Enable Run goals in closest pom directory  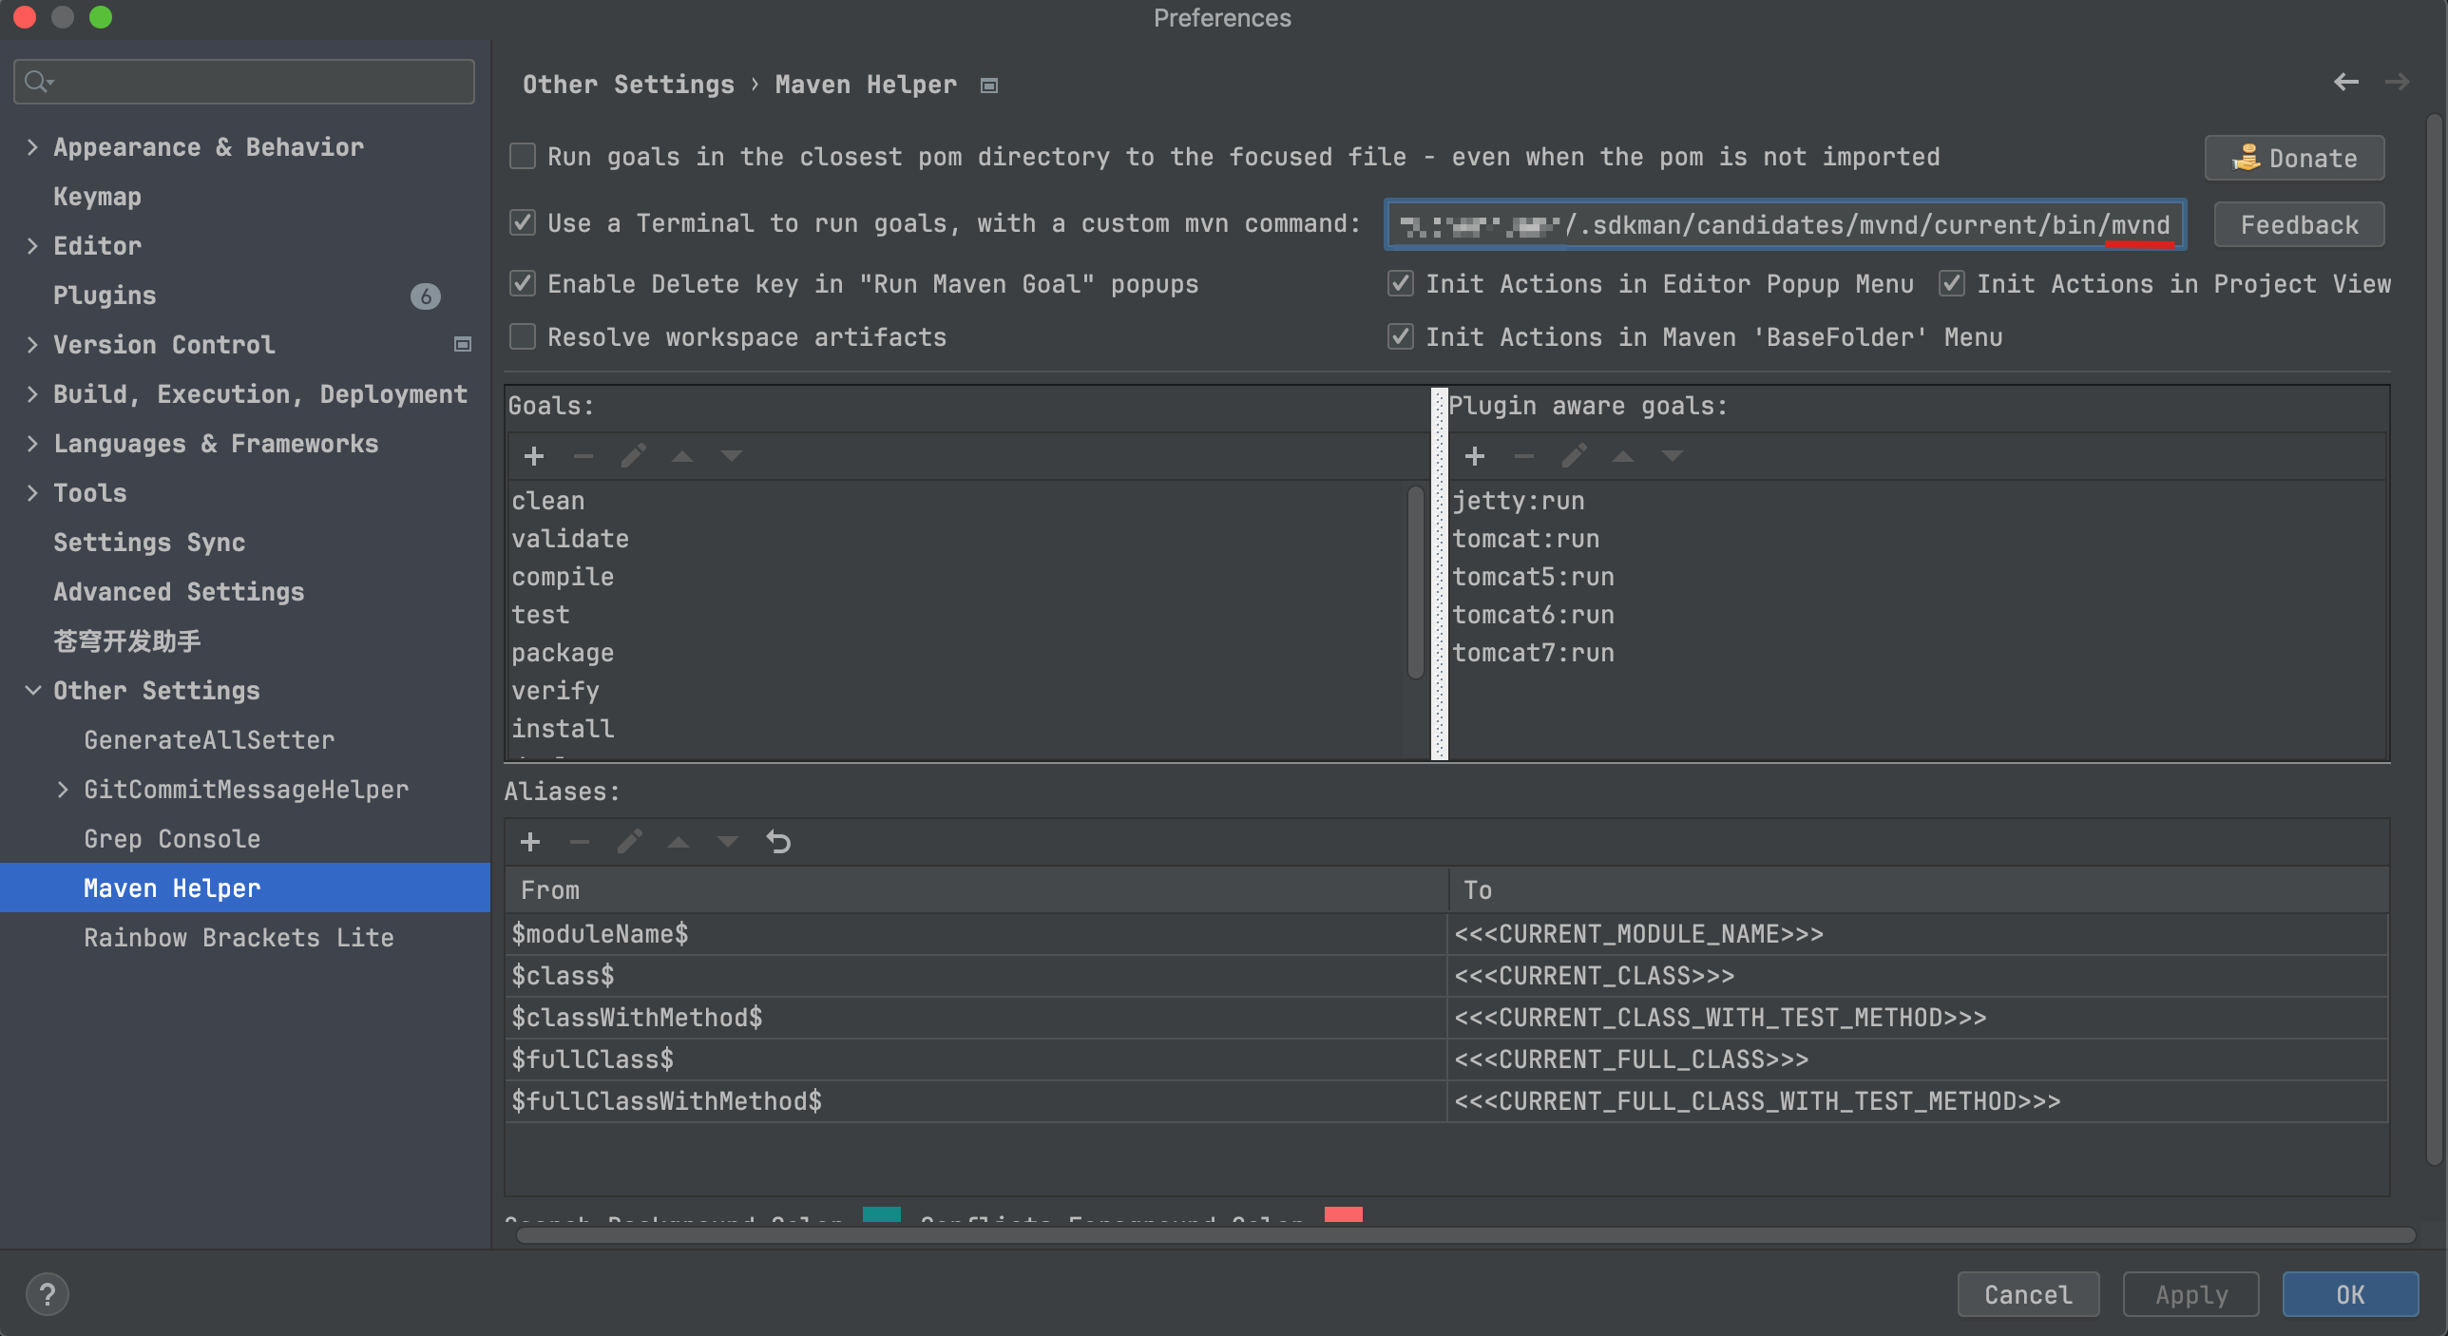point(523,156)
